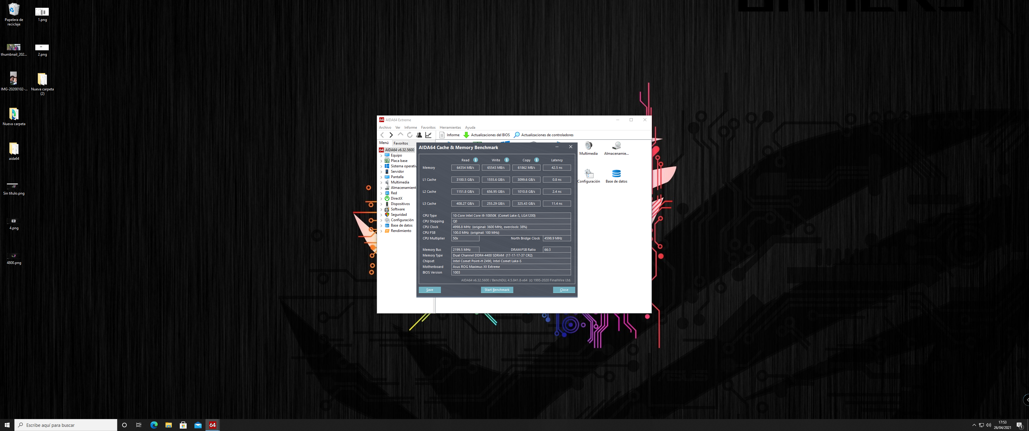Open Mail app from taskbar

pyautogui.click(x=198, y=425)
